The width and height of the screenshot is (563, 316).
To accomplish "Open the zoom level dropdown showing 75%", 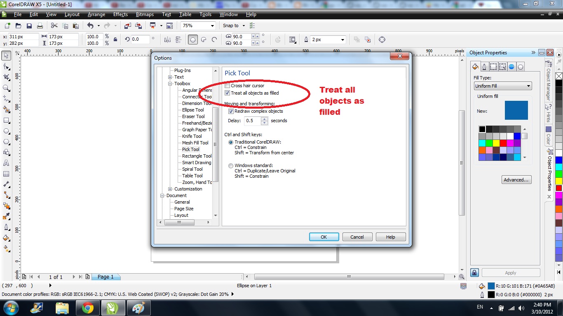I will click(x=213, y=25).
